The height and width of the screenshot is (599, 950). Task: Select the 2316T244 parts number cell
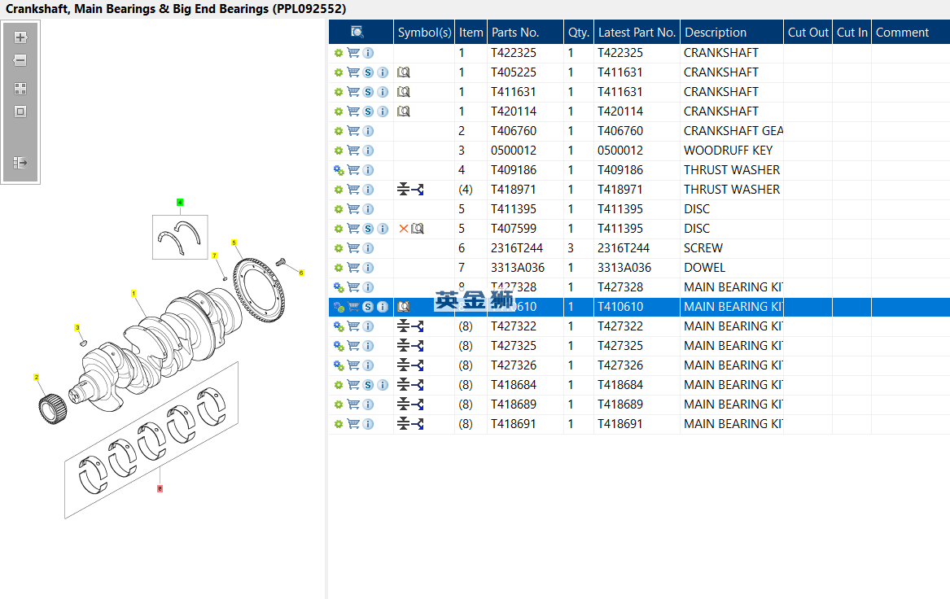tap(525, 248)
